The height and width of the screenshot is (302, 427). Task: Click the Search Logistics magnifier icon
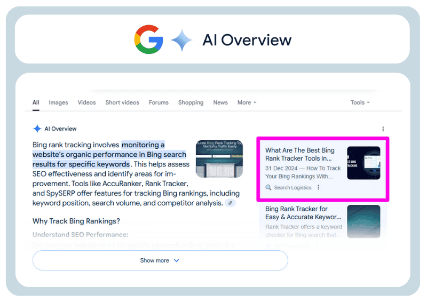click(x=268, y=187)
